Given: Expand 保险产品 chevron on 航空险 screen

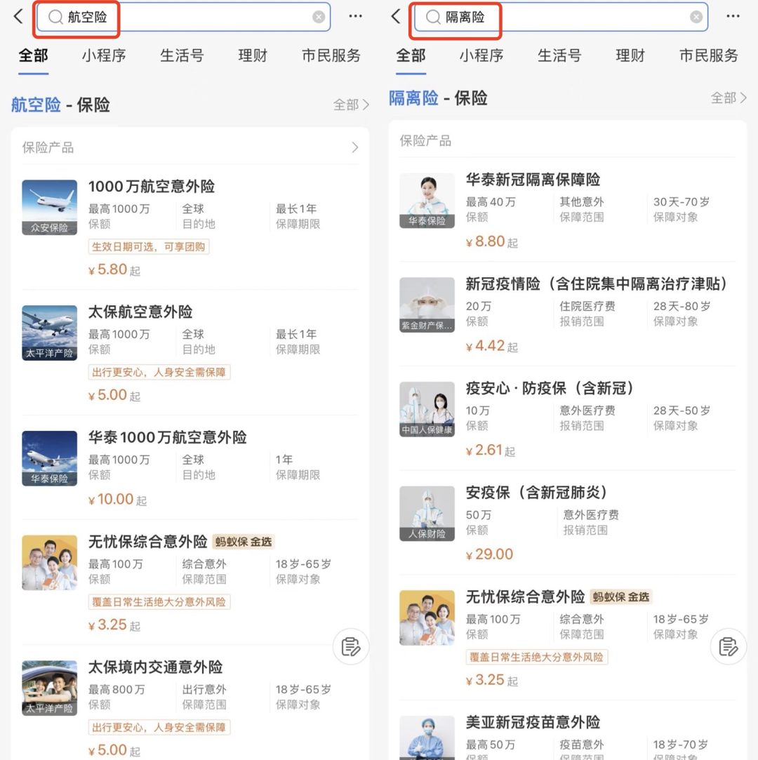Looking at the screenshot, I should pos(354,147).
